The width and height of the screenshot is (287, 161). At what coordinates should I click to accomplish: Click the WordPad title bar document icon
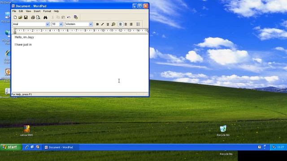coord(13,6)
